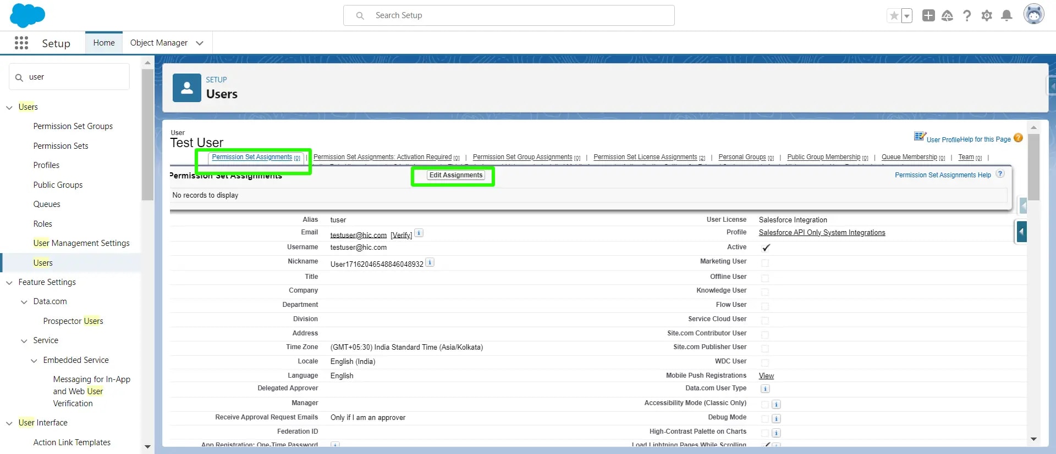Switch to the Home tab
The height and width of the screenshot is (454, 1056).
(104, 43)
